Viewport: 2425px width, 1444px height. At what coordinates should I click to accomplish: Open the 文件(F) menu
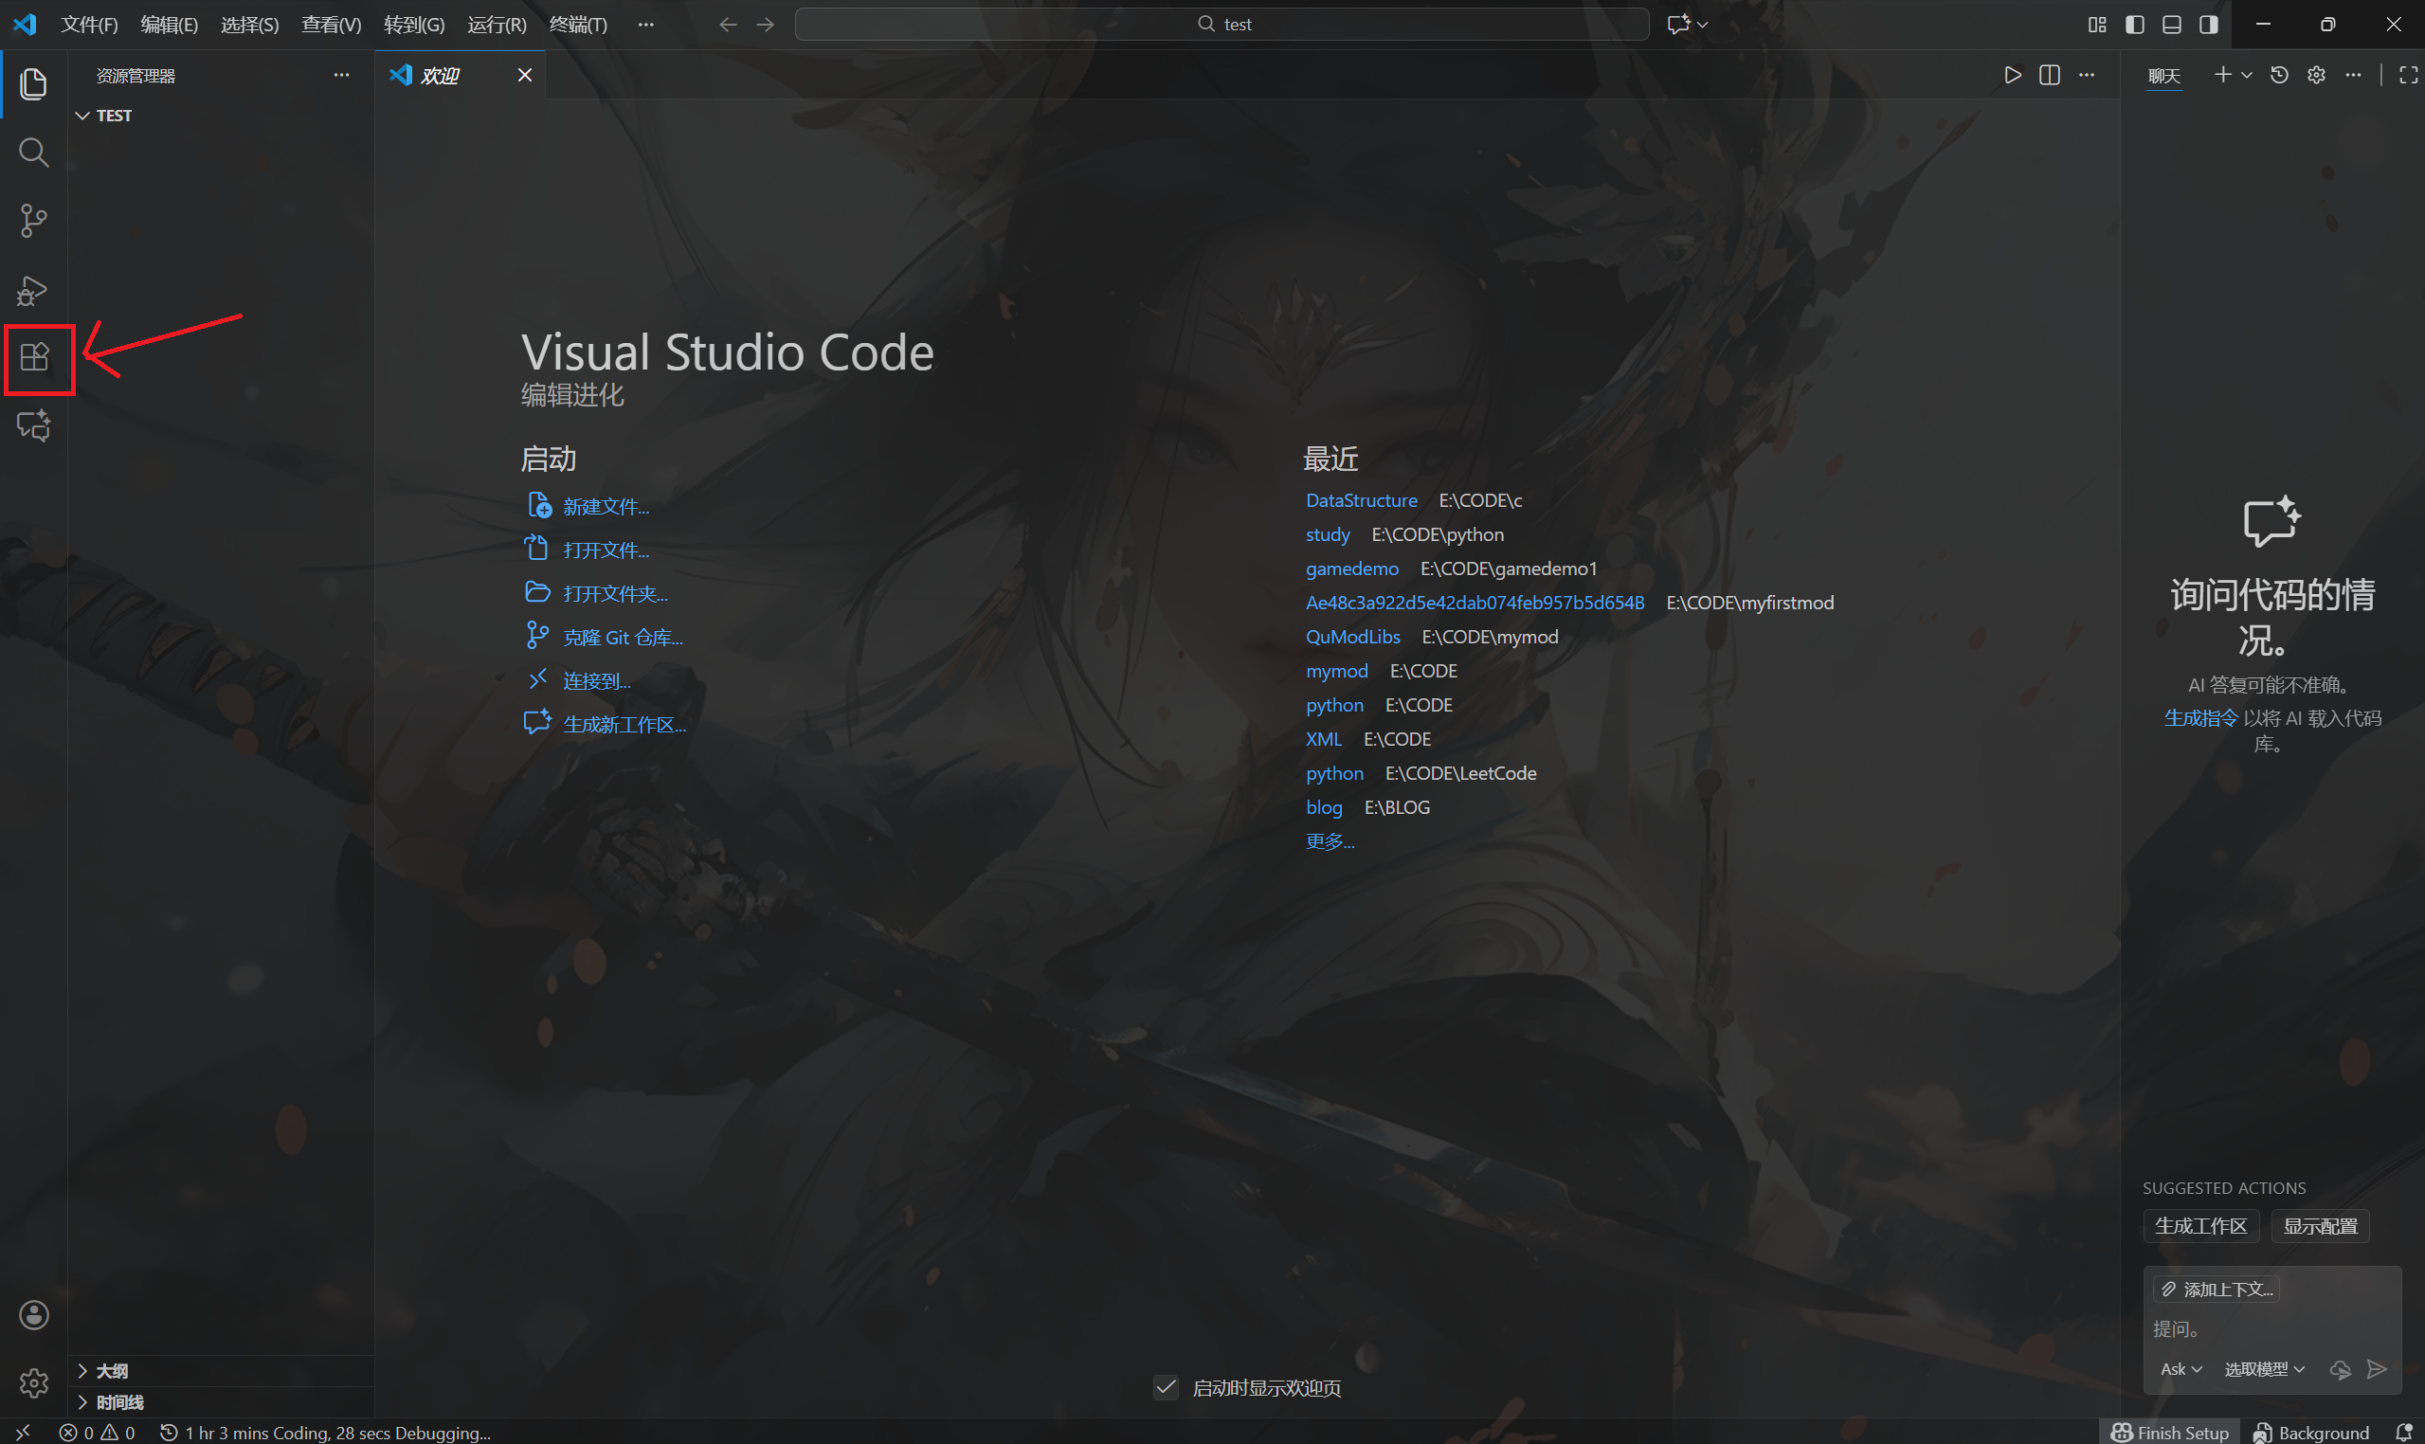tap(89, 25)
